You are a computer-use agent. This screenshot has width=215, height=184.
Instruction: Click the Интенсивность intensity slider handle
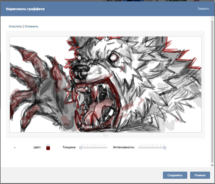click(x=165, y=148)
